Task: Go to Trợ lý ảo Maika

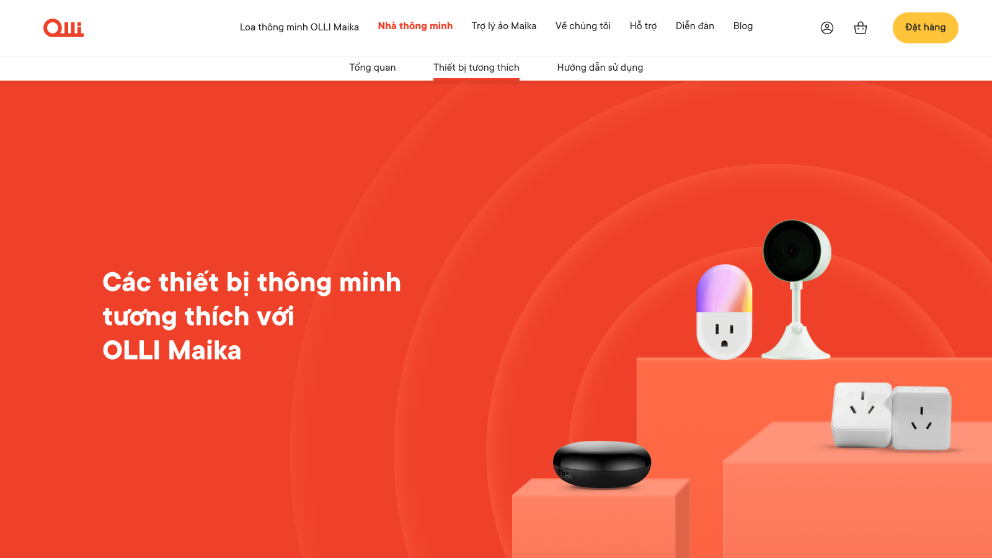Action: coord(504,26)
